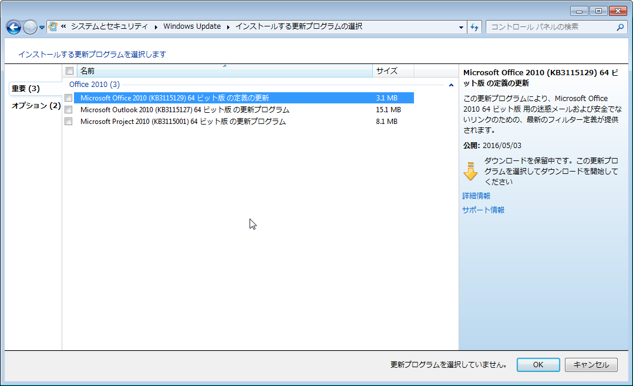Minimize the Windows Update window
The height and width of the screenshot is (386, 633).
pyautogui.click(x=580, y=11)
